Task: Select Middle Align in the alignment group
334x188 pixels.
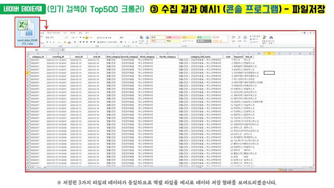Action: coord(84,38)
